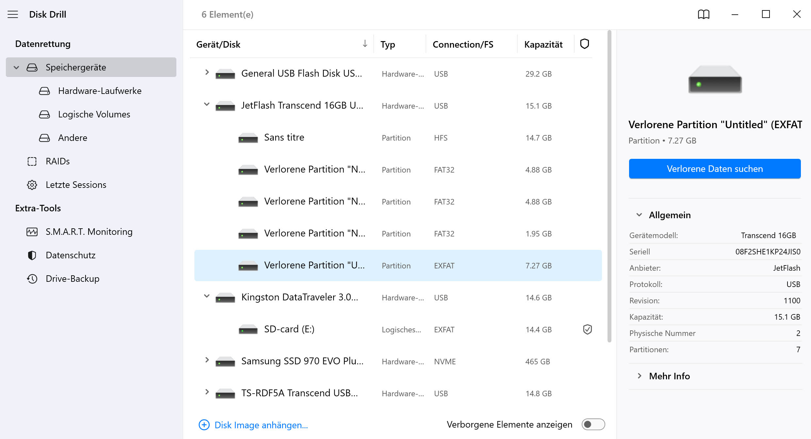Click the General USB Flash Disk drive icon
Image resolution: width=811 pixels, height=439 pixels.
(x=225, y=74)
